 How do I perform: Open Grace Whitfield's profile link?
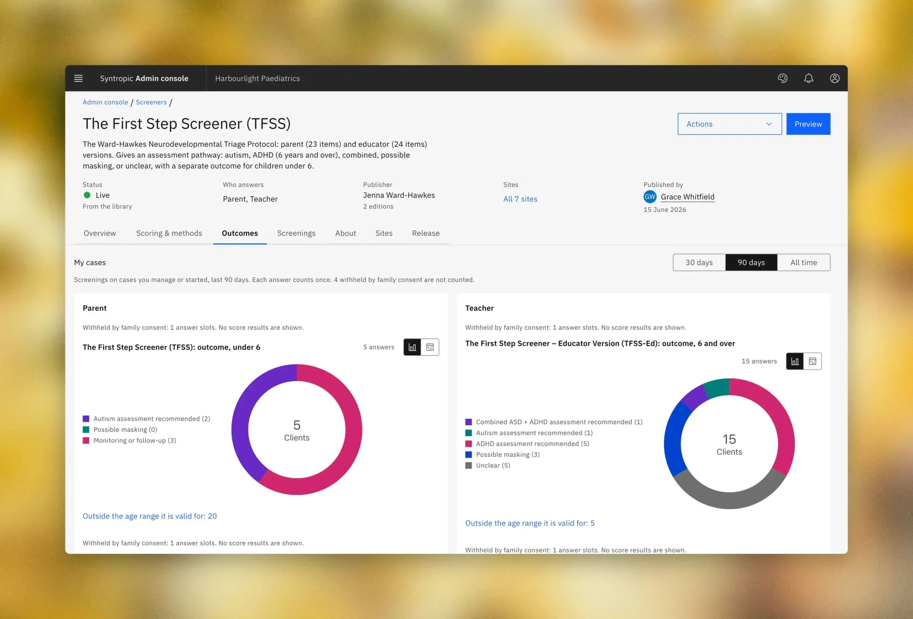click(687, 197)
